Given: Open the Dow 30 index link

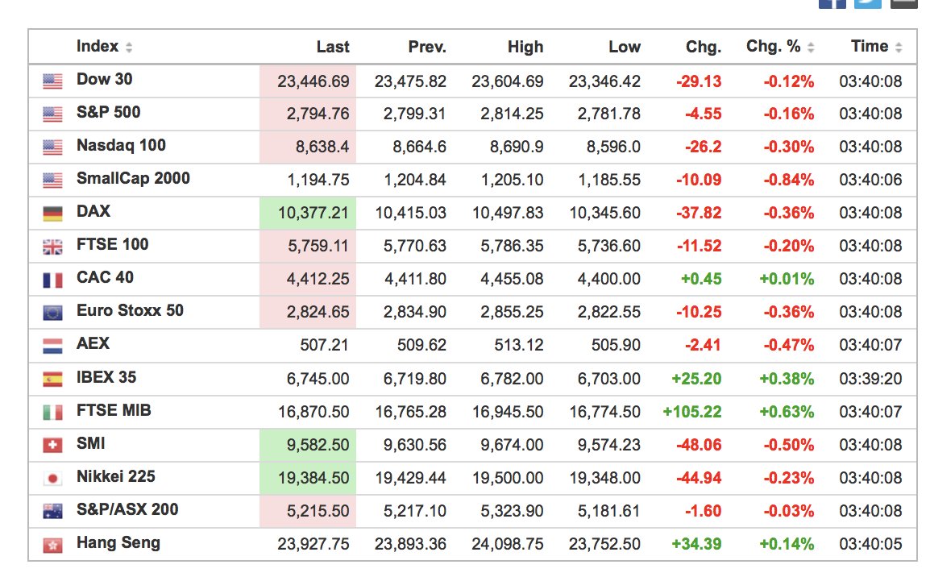Looking at the screenshot, I should click(105, 79).
